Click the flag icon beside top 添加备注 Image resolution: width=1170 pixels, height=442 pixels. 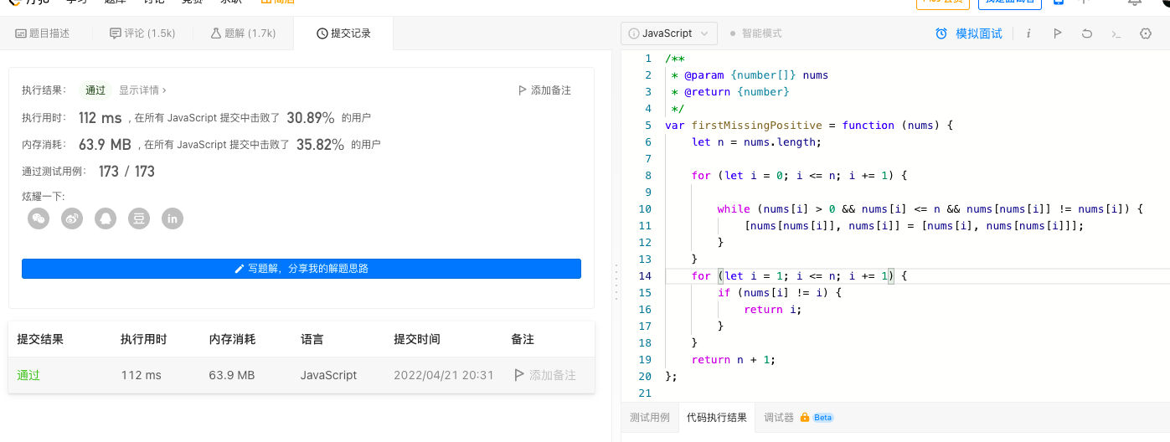523,90
